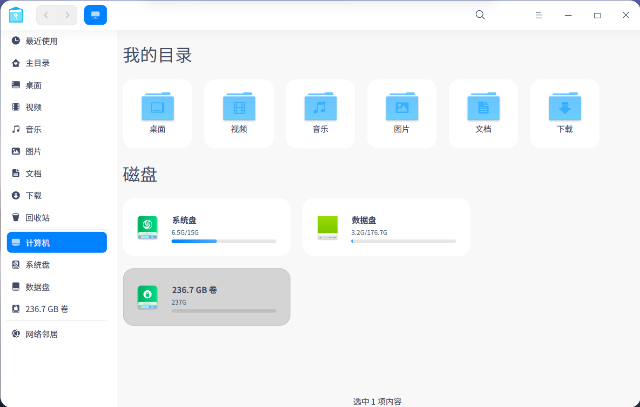Open the title bar main menu icon
Viewport: 640px width, 407px height.
point(539,15)
